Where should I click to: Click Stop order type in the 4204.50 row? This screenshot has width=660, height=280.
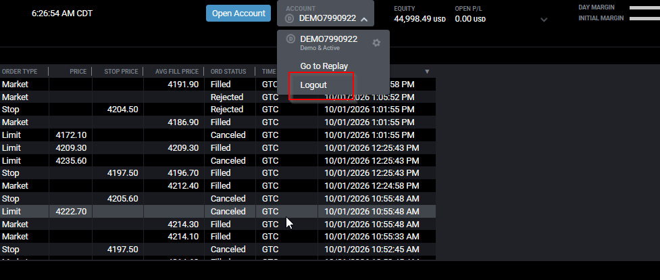point(11,109)
